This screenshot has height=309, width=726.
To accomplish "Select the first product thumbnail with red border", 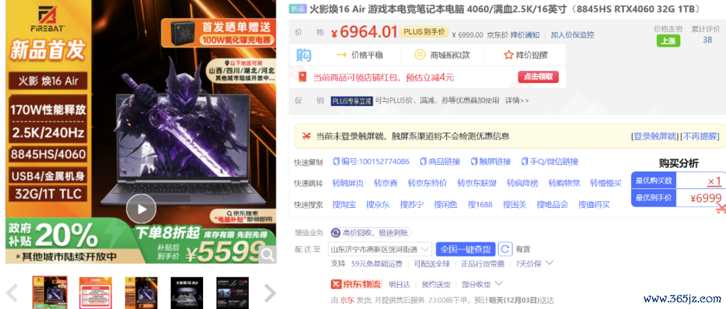I will (50, 293).
